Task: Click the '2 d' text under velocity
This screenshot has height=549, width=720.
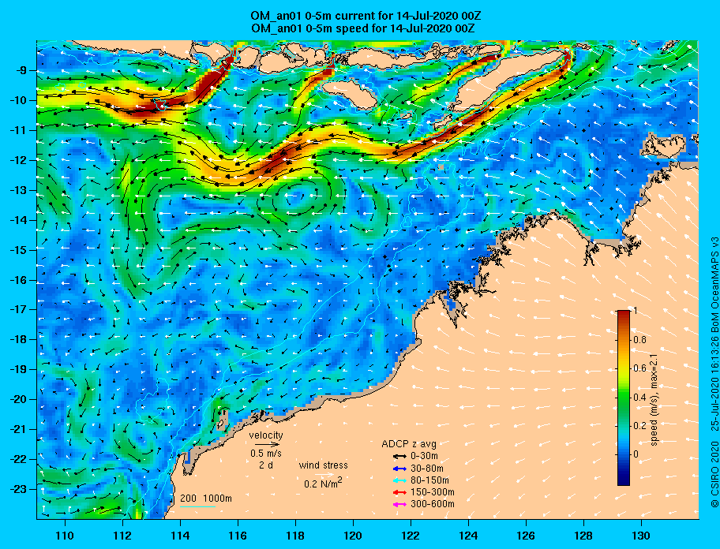Action: point(266,465)
